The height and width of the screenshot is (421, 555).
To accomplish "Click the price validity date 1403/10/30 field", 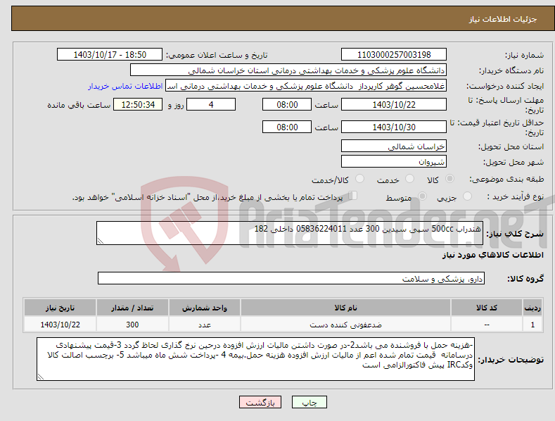I will click(x=394, y=127).
